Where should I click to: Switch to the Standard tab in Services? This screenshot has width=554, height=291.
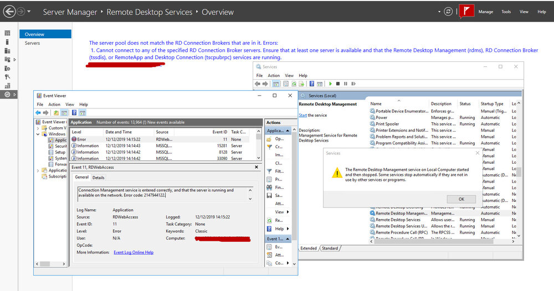pos(330,248)
